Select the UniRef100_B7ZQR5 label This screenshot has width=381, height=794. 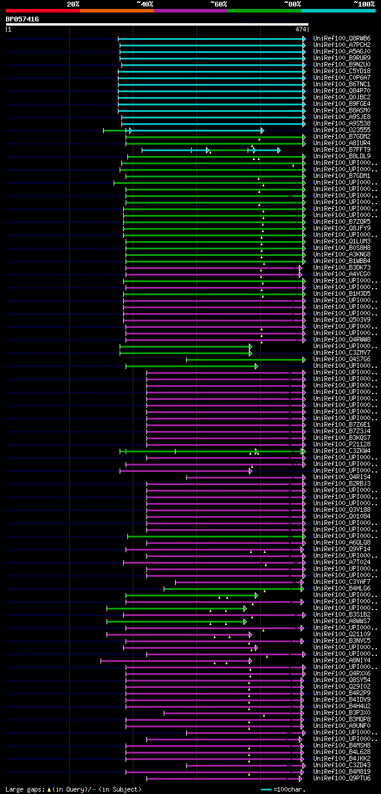click(342, 221)
